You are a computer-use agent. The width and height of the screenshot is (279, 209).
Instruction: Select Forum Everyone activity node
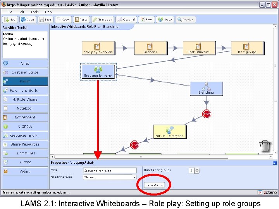pos(170,132)
